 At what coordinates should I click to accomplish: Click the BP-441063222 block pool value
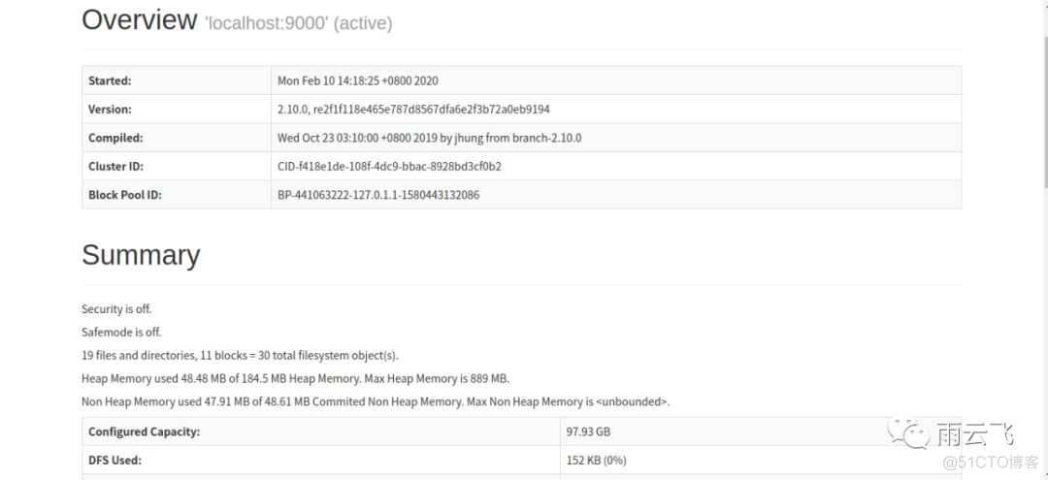coord(377,195)
